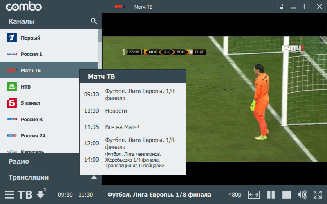Switch to the Россия К channel
The height and width of the screenshot is (204, 327).
pyautogui.click(x=40, y=119)
